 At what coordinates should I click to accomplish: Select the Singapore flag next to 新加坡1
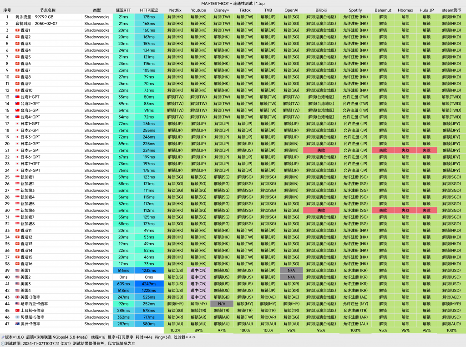click(17, 177)
